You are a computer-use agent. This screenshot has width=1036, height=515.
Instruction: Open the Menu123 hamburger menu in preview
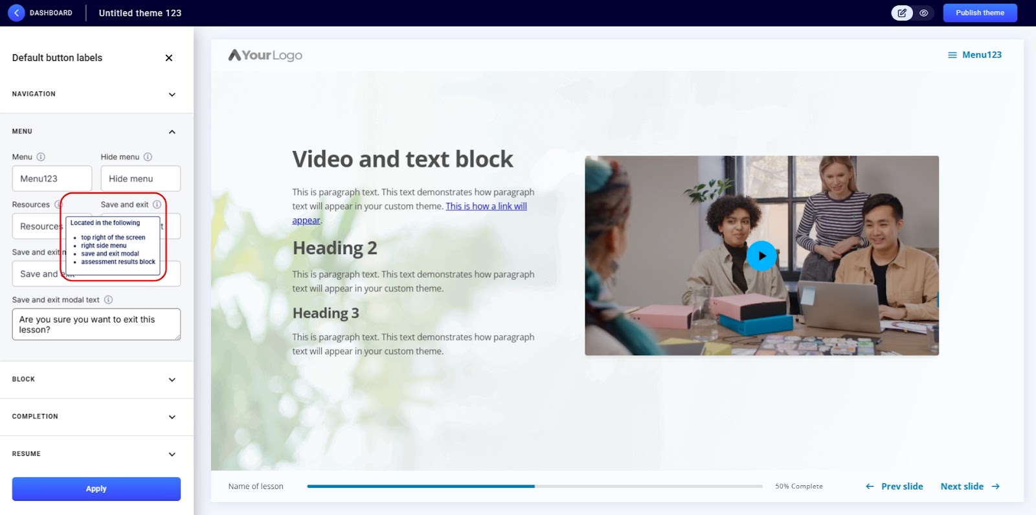974,55
